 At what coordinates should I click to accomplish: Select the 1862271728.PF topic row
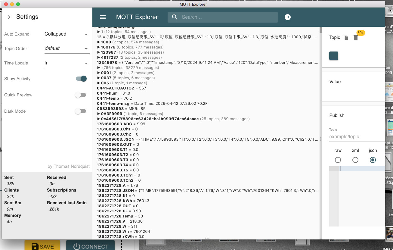(119, 211)
